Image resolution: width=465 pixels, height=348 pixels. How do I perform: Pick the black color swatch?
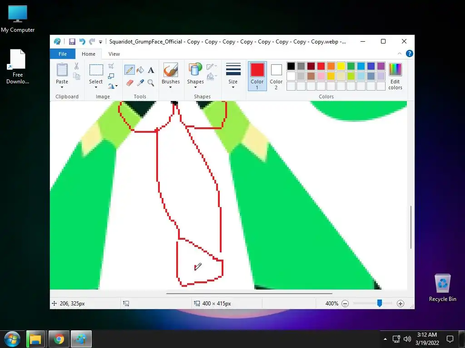click(x=291, y=66)
